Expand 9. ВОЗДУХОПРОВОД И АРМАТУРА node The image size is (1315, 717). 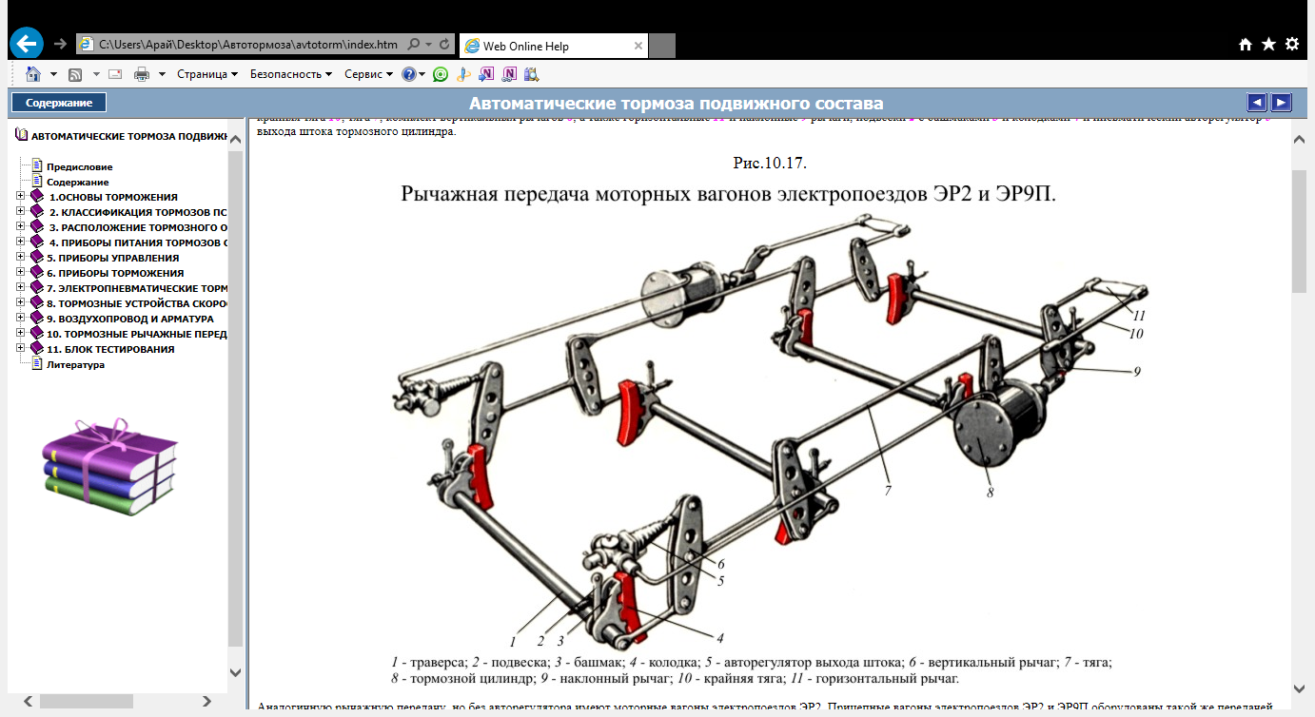click(21, 319)
